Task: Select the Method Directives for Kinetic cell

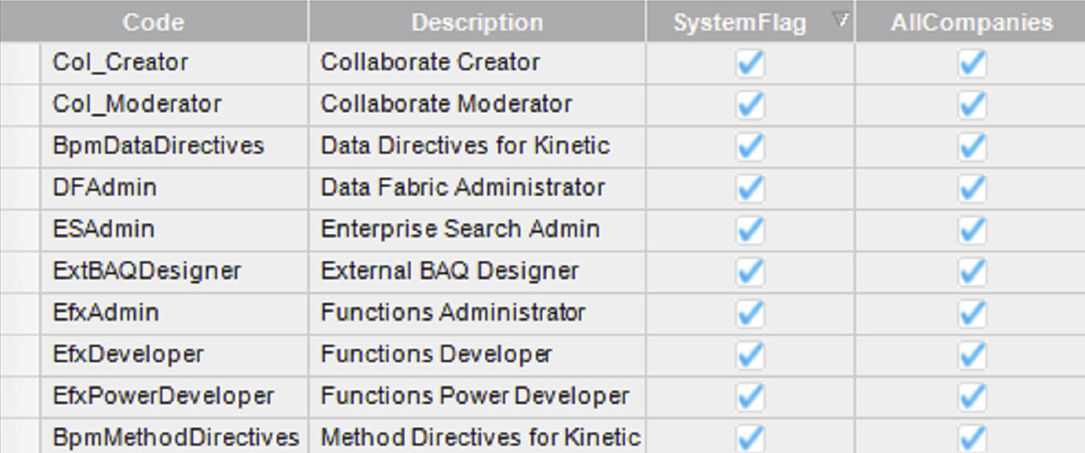Action: pyautogui.click(x=480, y=438)
